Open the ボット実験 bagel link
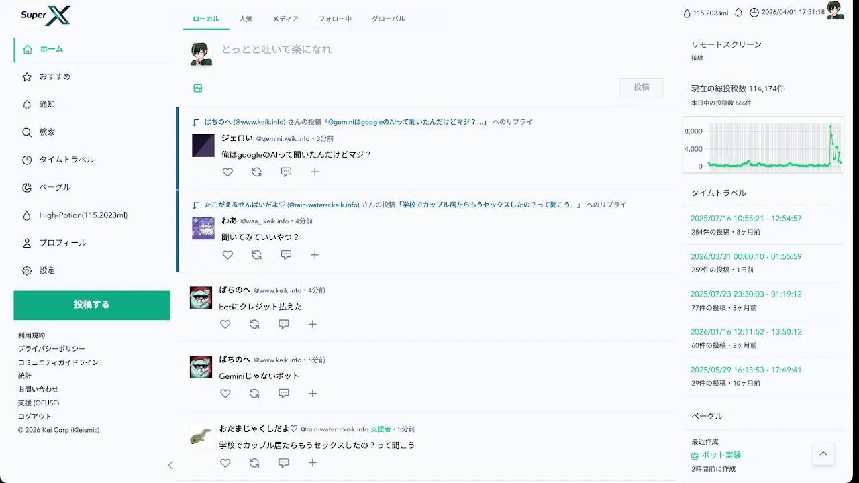859x483 pixels. (x=721, y=455)
